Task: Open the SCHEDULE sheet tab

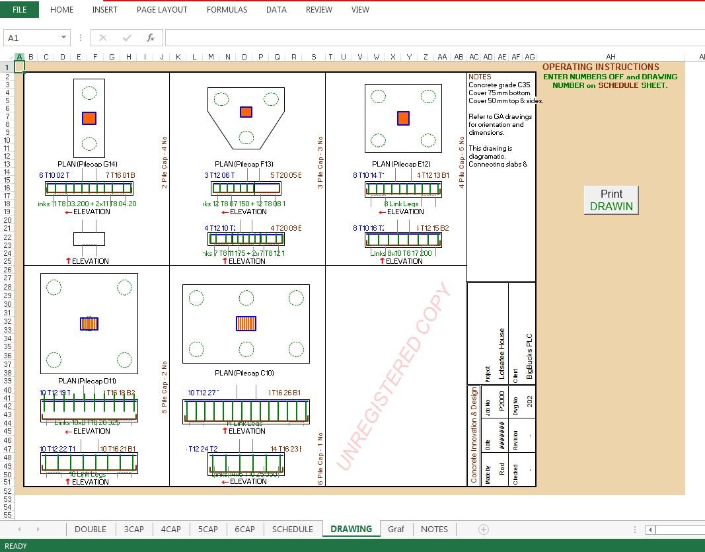Action: 293,529
